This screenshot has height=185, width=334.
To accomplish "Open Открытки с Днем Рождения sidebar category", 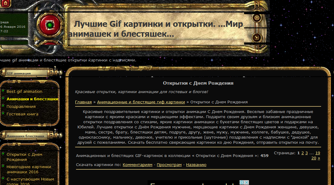I will [x=24, y=157].
